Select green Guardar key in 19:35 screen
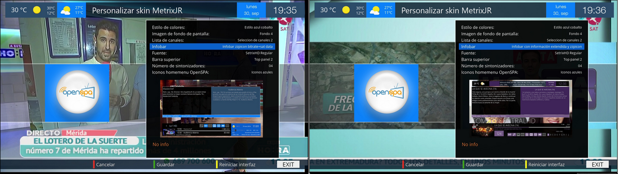Image resolution: width=618 pixels, height=174 pixels. pyautogui.click(x=164, y=164)
